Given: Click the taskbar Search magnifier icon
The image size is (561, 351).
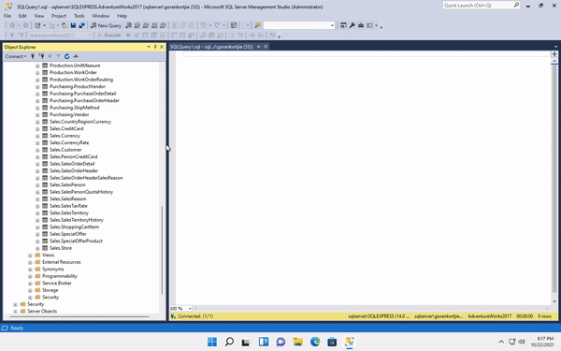Looking at the screenshot, I should click(x=229, y=342).
